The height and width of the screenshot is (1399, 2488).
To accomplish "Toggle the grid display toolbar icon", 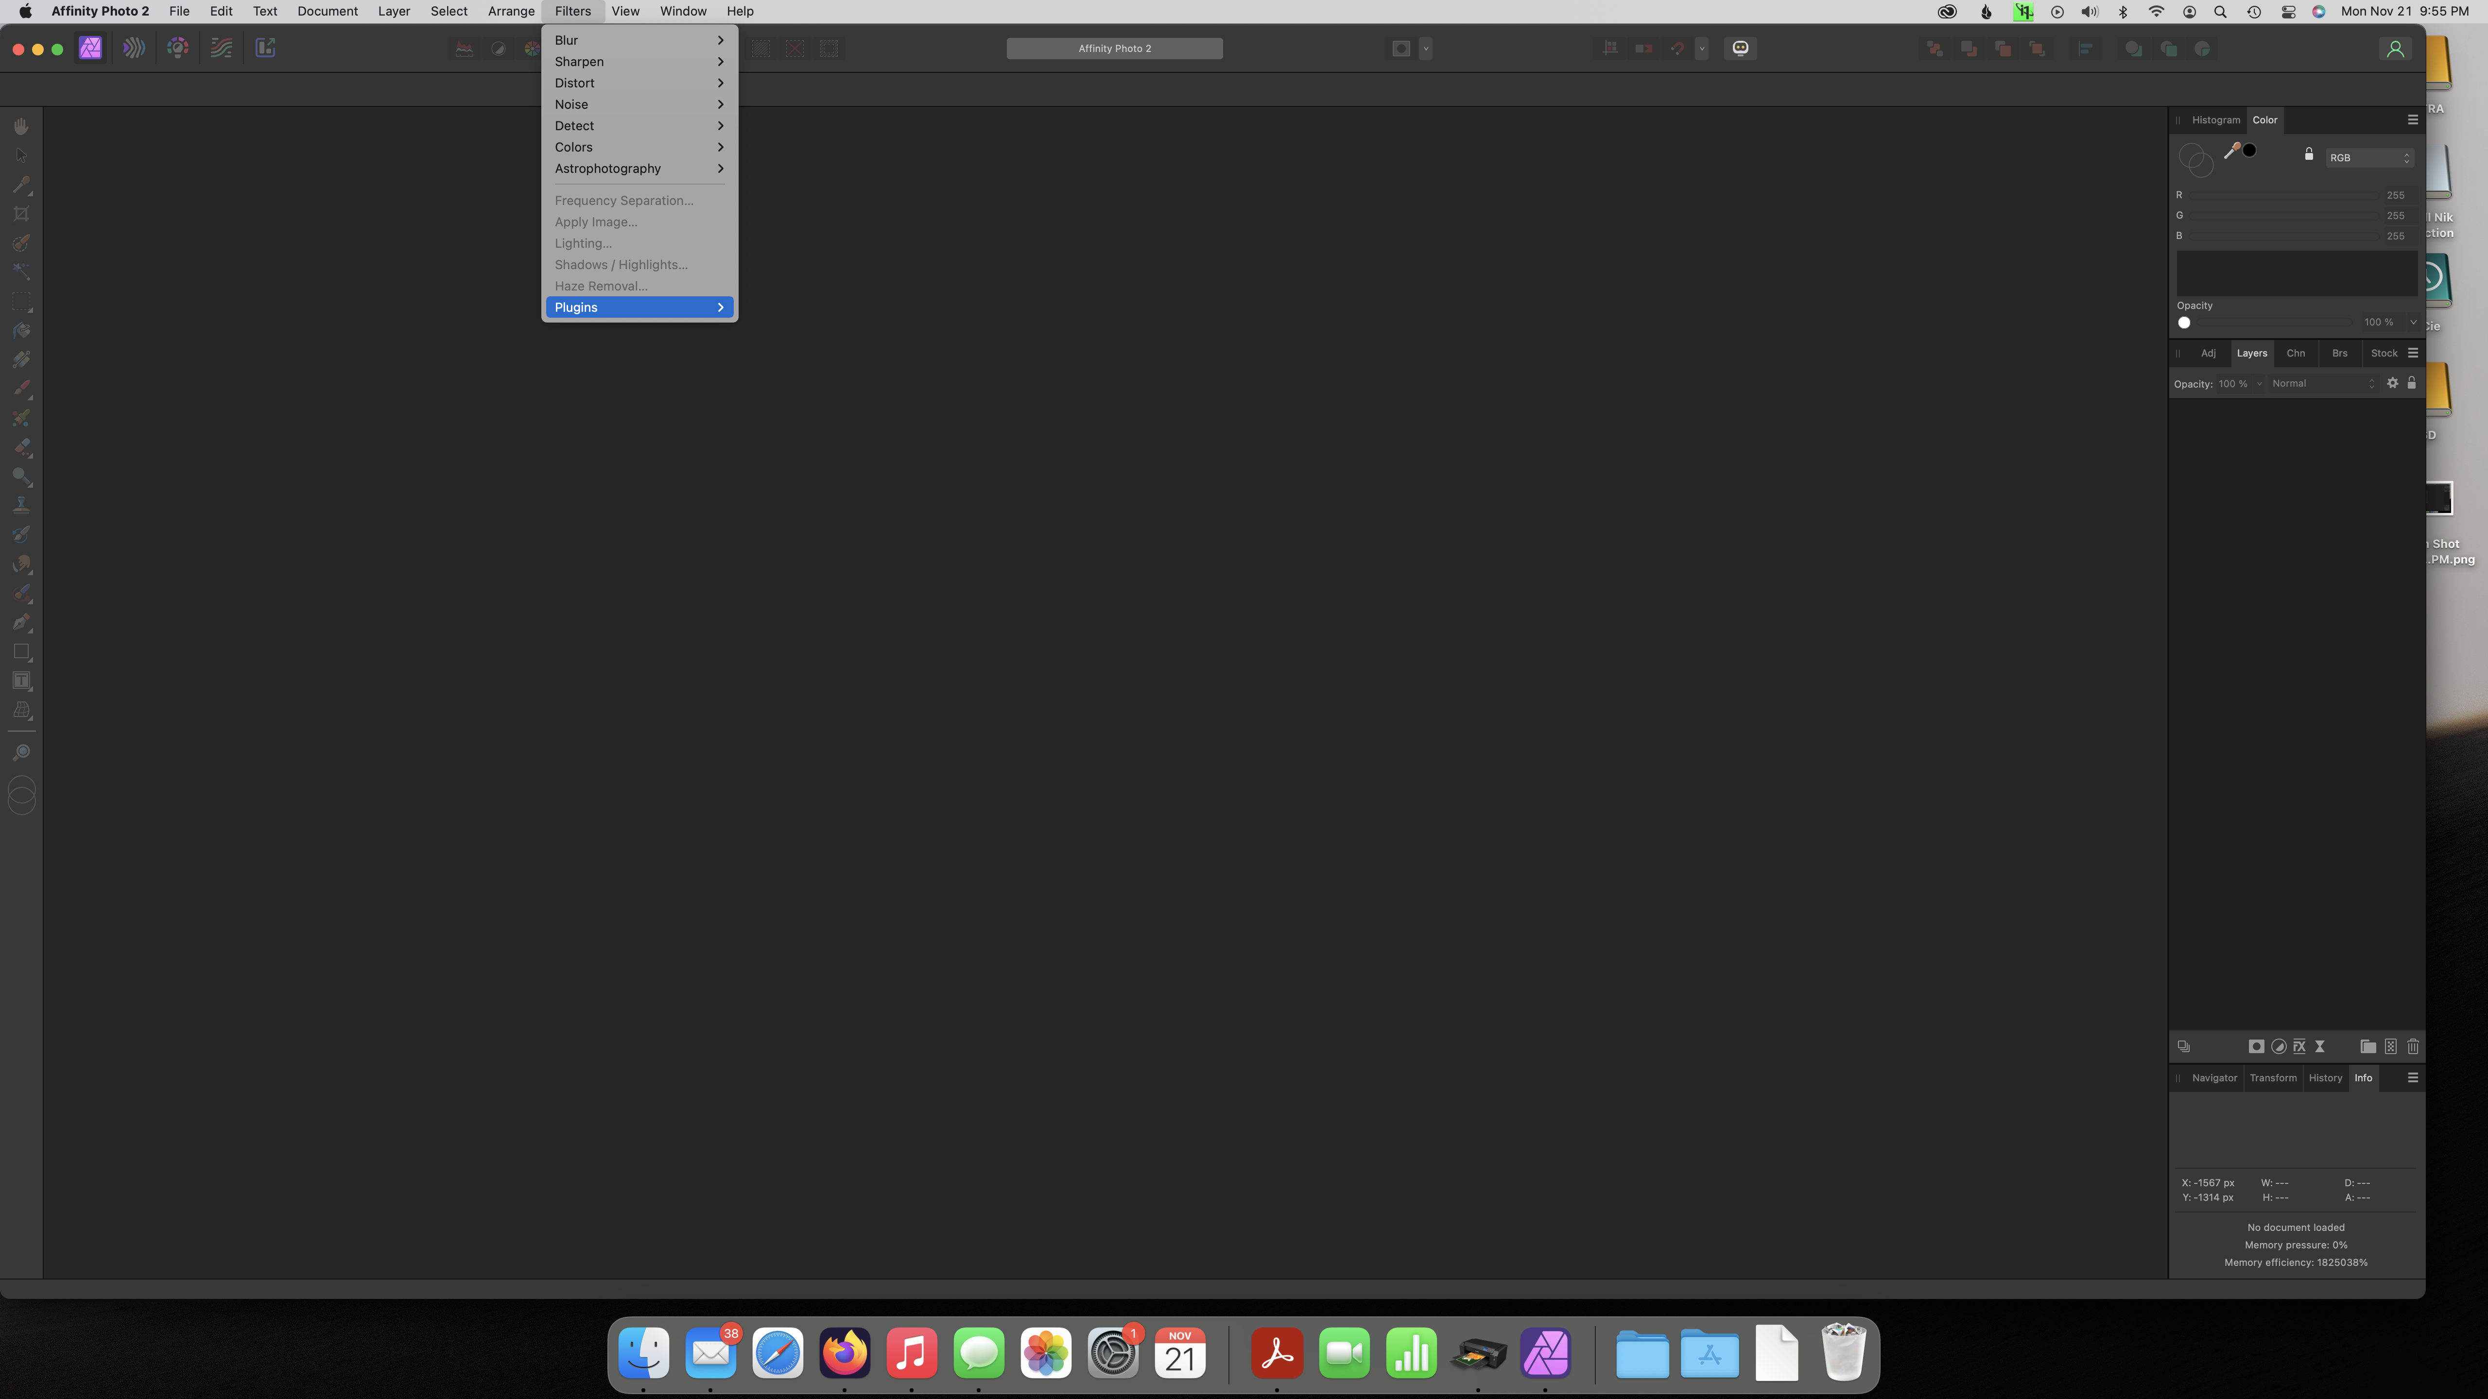I will click(1610, 48).
